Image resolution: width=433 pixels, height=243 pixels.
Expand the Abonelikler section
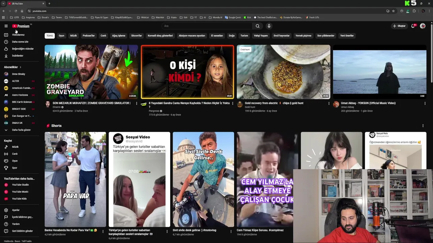tap(13, 67)
